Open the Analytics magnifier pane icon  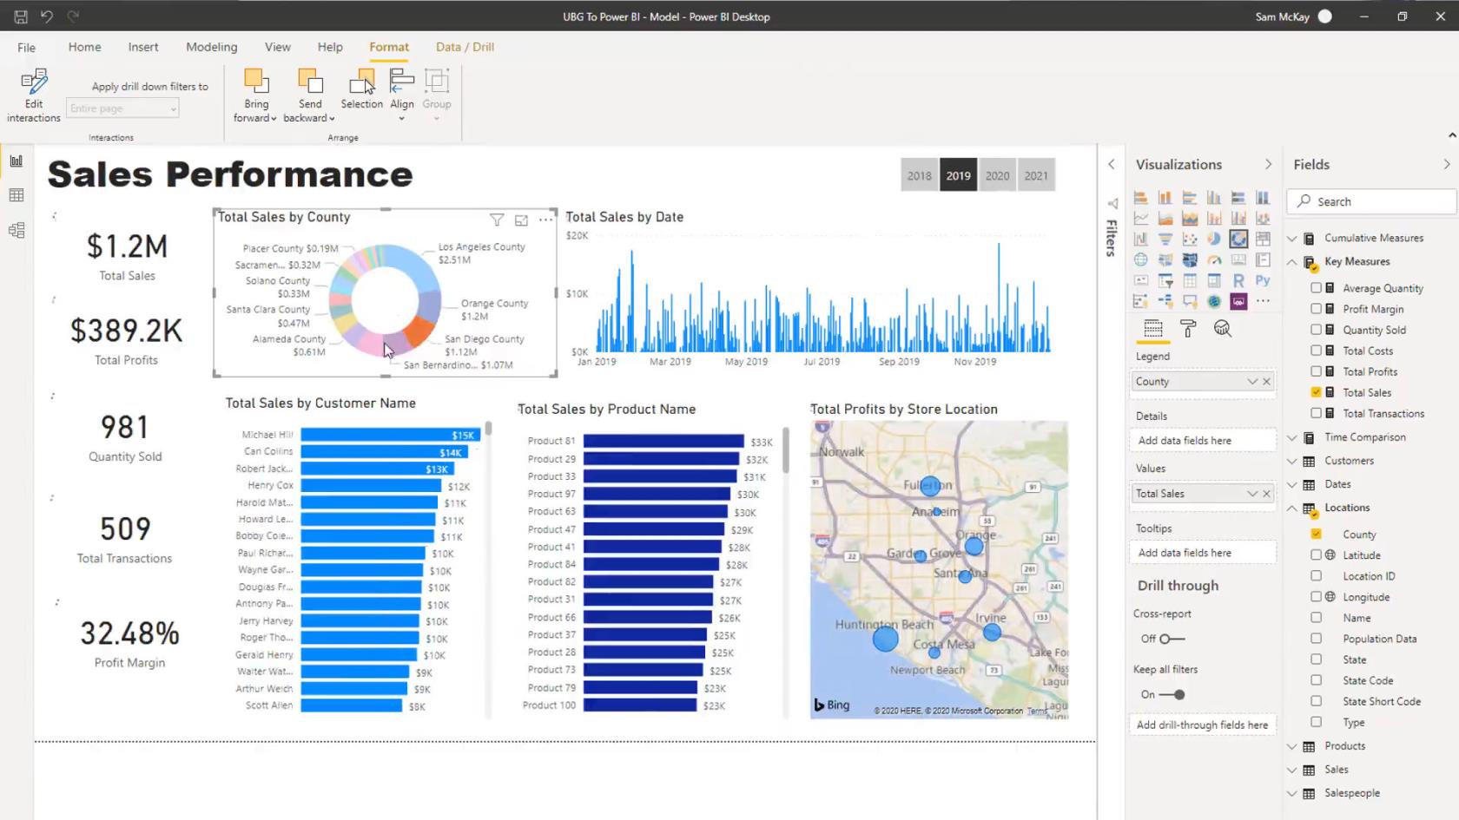click(1223, 329)
